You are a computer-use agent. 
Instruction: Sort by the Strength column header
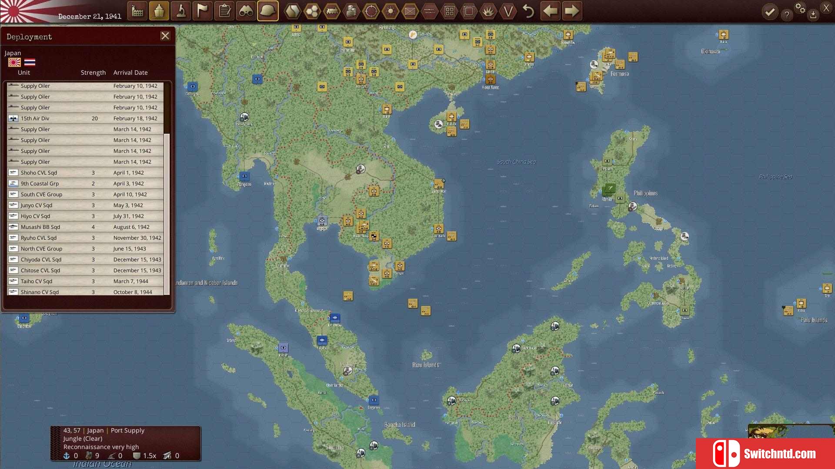coord(93,73)
